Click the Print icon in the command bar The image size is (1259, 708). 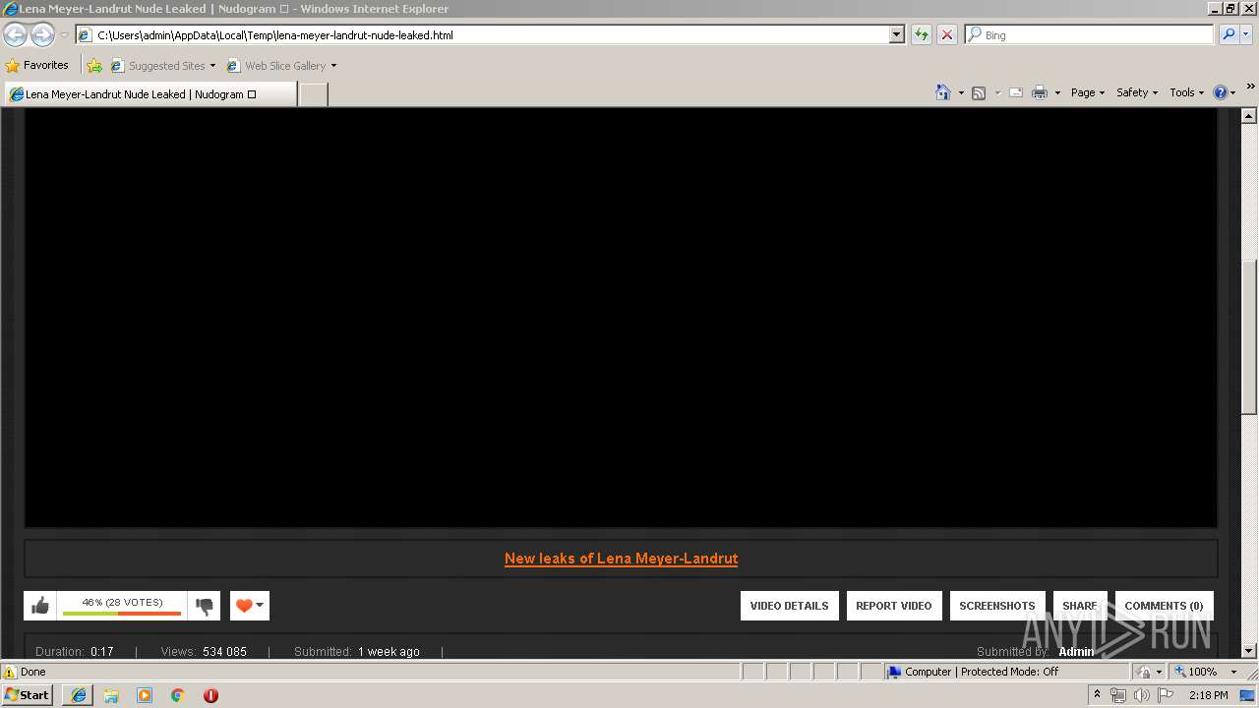coord(1040,92)
